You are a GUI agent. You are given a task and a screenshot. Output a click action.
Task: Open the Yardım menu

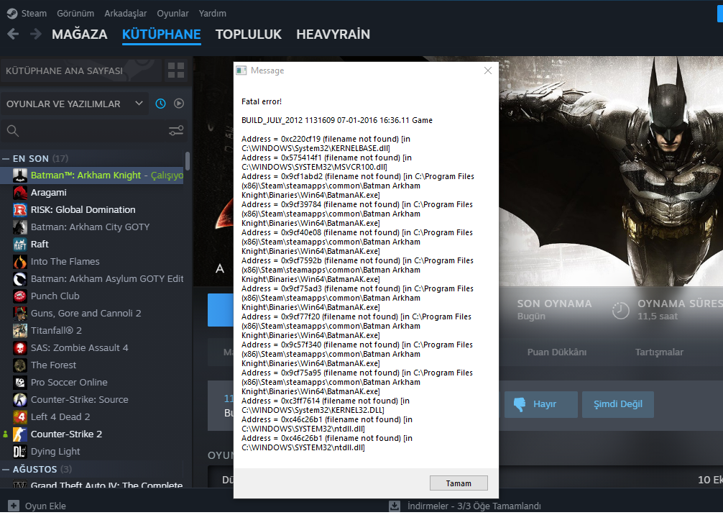pyautogui.click(x=213, y=14)
